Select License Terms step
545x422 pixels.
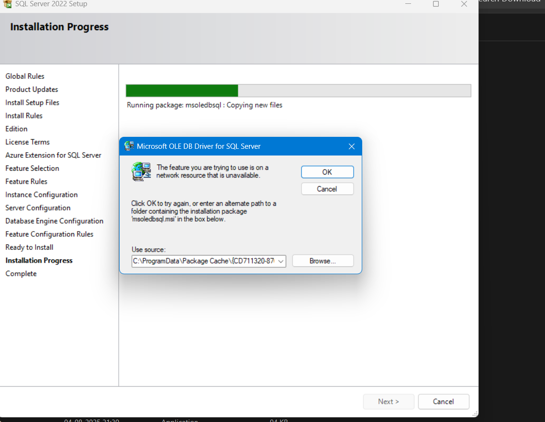[27, 142]
